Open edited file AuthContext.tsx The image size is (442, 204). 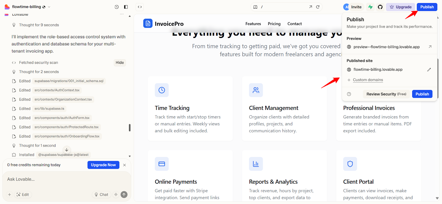pyautogui.click(x=57, y=90)
